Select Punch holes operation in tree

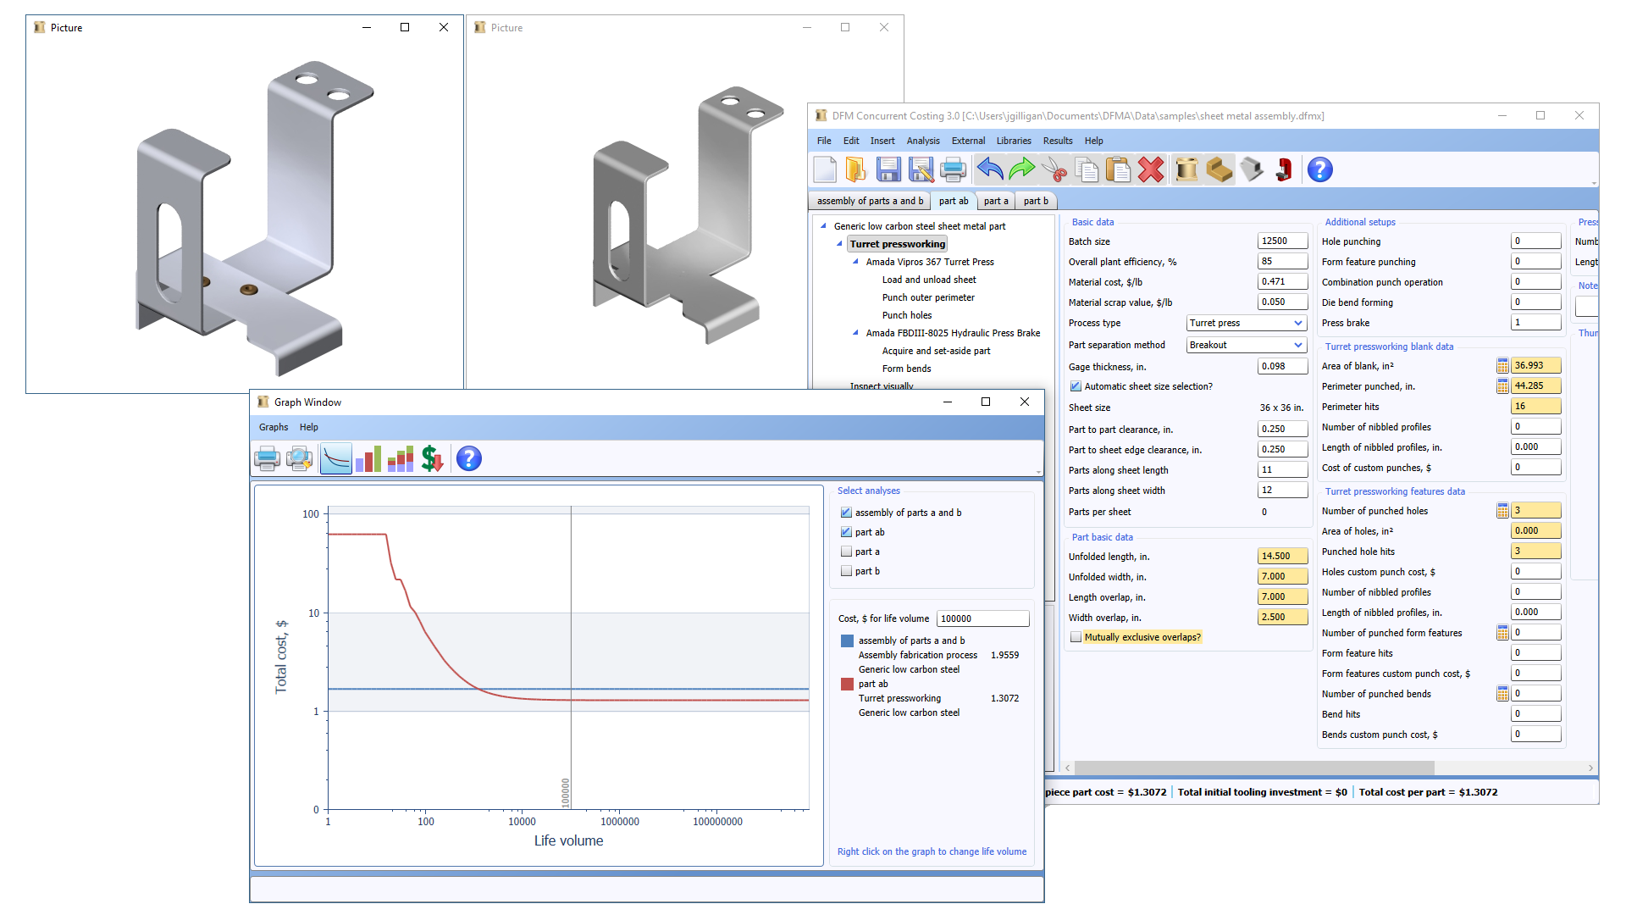(907, 315)
